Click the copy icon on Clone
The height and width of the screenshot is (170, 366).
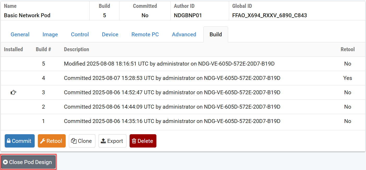coord(74,141)
